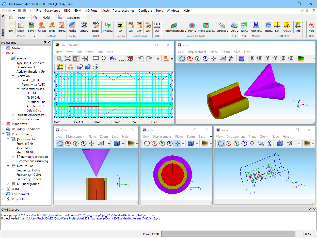Open a project using the ribbon Open button

(x=21, y=27)
